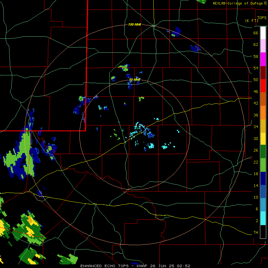Select the dark orange legend swatch
Image resolution: width=268 pixels, height=268 pixels.
(x=263, y=99)
